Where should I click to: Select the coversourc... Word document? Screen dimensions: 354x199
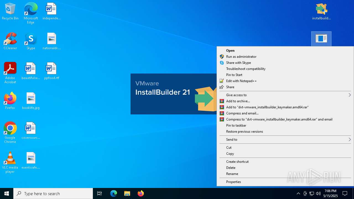pos(31,131)
